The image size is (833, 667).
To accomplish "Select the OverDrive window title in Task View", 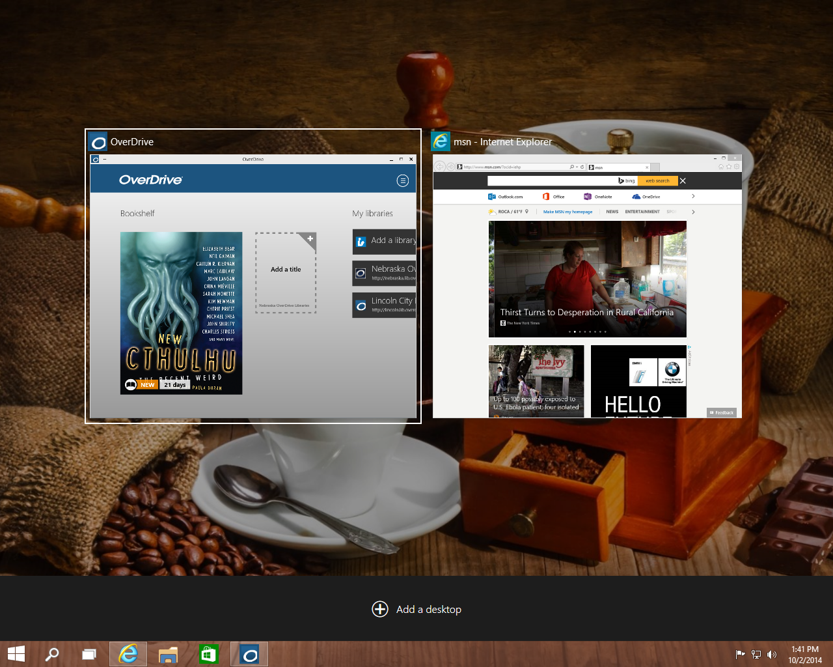I will point(132,141).
